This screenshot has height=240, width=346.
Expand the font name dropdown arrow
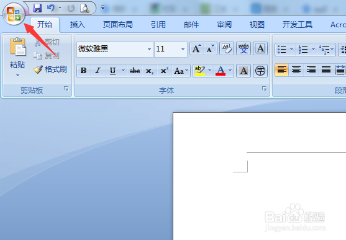pos(149,49)
